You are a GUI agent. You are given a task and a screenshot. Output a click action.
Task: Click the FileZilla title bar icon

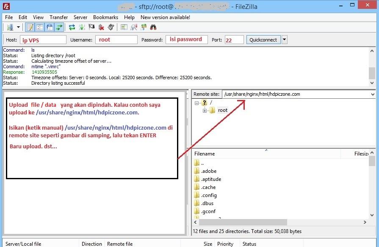[6, 6]
